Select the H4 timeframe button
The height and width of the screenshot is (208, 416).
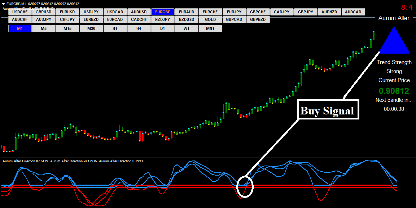139,28
